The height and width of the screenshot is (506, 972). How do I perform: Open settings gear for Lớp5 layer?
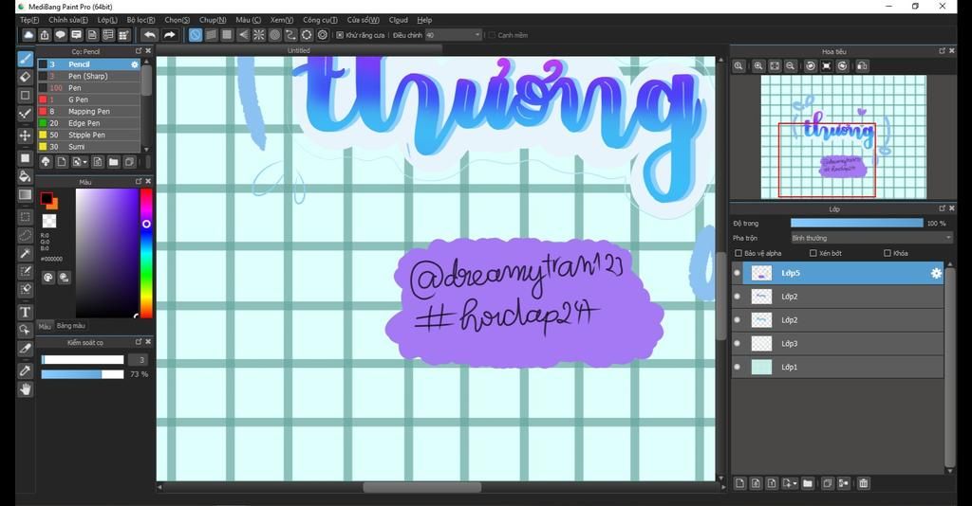936,273
